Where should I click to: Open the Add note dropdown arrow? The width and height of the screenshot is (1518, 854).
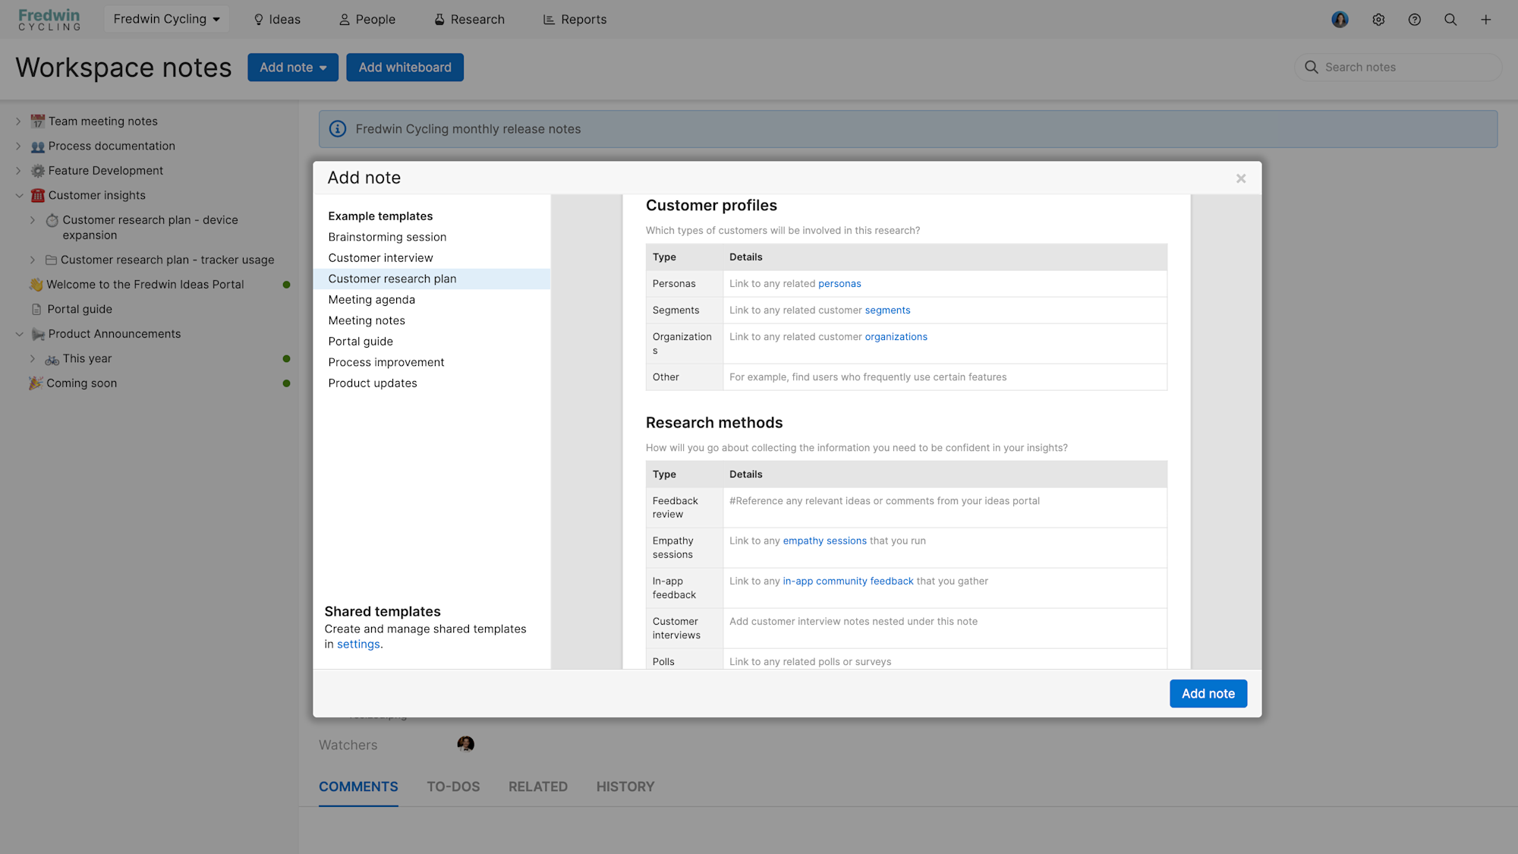pyautogui.click(x=323, y=68)
